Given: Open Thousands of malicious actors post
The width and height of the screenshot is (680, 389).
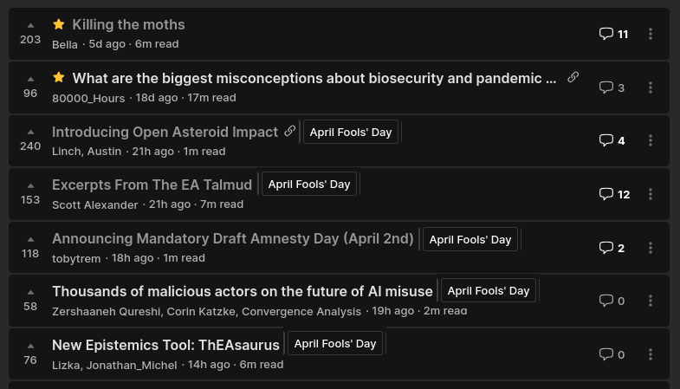Looking at the screenshot, I should tap(243, 291).
